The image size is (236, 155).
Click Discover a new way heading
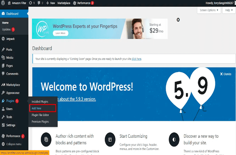[x=201, y=139]
